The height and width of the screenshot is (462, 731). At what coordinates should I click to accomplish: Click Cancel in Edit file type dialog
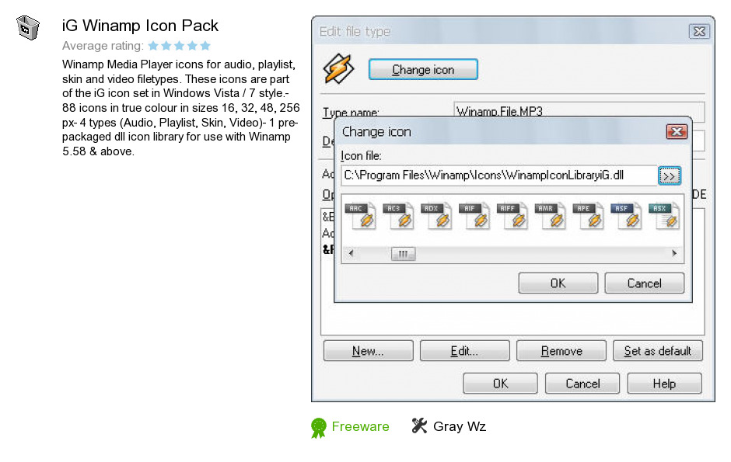tap(582, 384)
